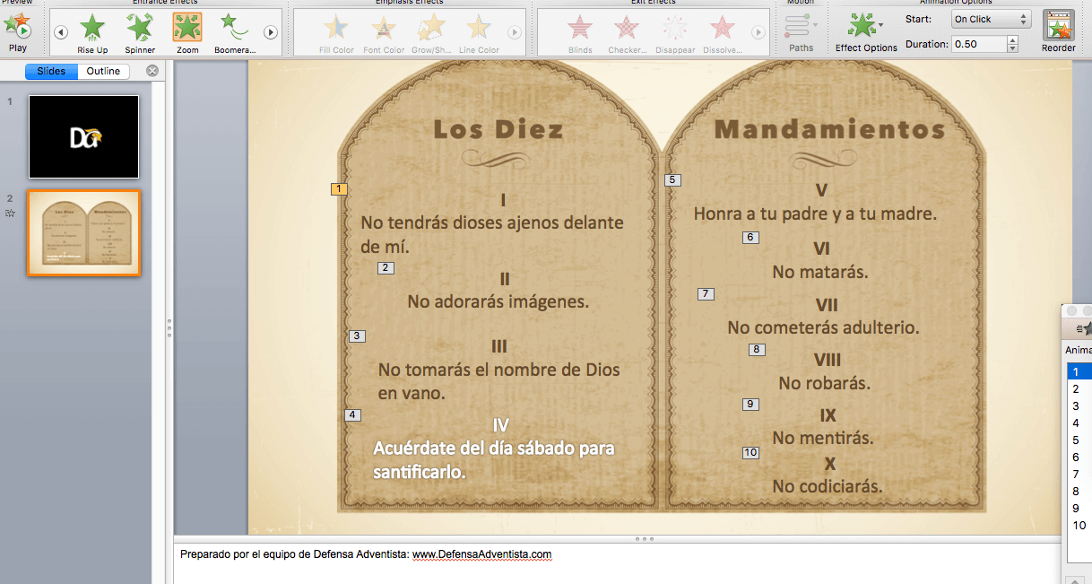Click the 'Mandamientos' title text
The height and width of the screenshot is (584, 1092).
(x=829, y=129)
